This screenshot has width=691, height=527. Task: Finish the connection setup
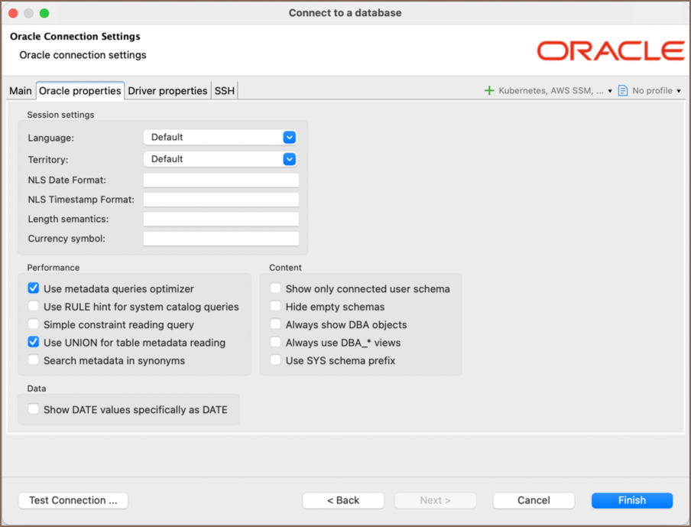click(632, 500)
